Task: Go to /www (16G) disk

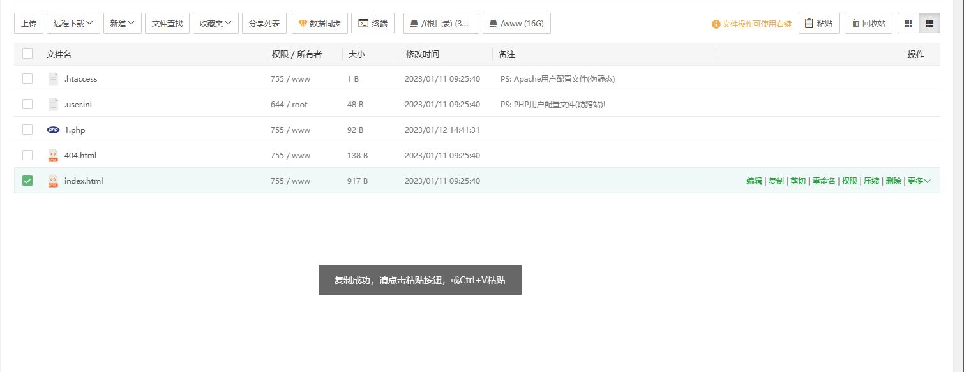Action: pos(516,23)
